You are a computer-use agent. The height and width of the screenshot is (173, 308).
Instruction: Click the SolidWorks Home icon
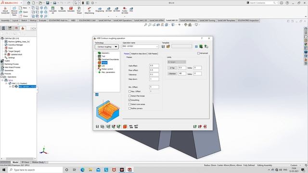point(29,3)
